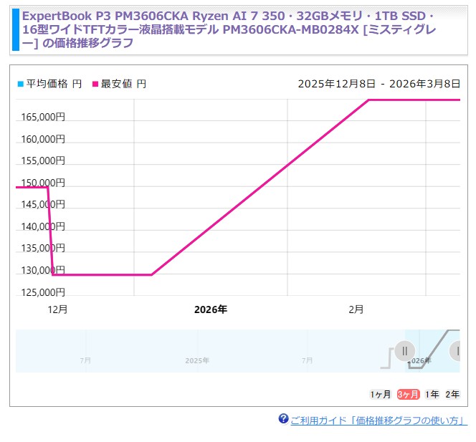The image size is (476, 442).
Task: Click the date range 2025年12月8日 - 2026年3月8日
Action: (379, 84)
